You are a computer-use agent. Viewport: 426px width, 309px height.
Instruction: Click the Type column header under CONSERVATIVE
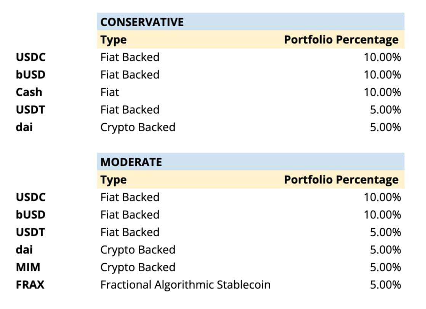click(x=114, y=40)
